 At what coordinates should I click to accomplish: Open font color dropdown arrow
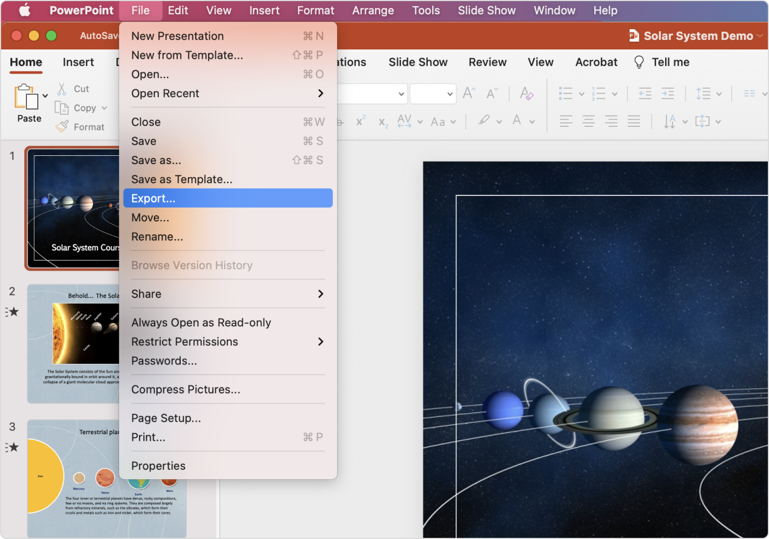(x=532, y=122)
